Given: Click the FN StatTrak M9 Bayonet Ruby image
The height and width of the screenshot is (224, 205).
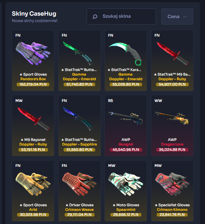Looking at the screenshot, I should pos(172,54).
